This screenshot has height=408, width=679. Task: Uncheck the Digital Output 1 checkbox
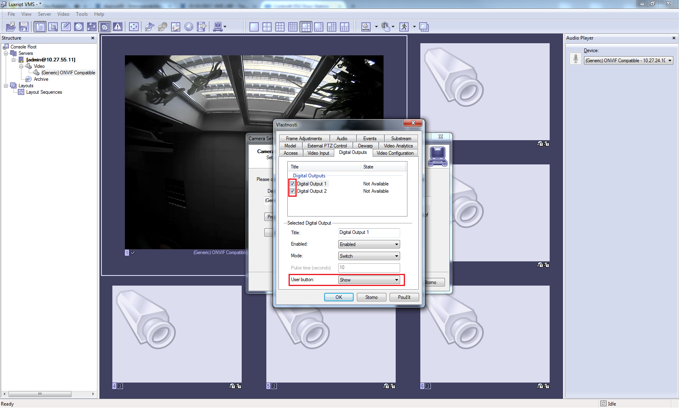292,184
